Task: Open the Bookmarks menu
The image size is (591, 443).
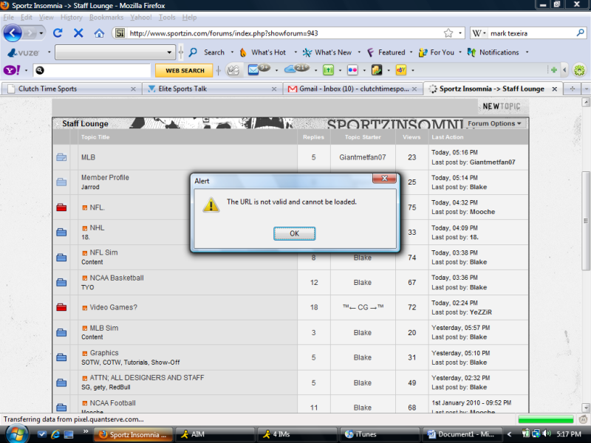Action: click(106, 17)
